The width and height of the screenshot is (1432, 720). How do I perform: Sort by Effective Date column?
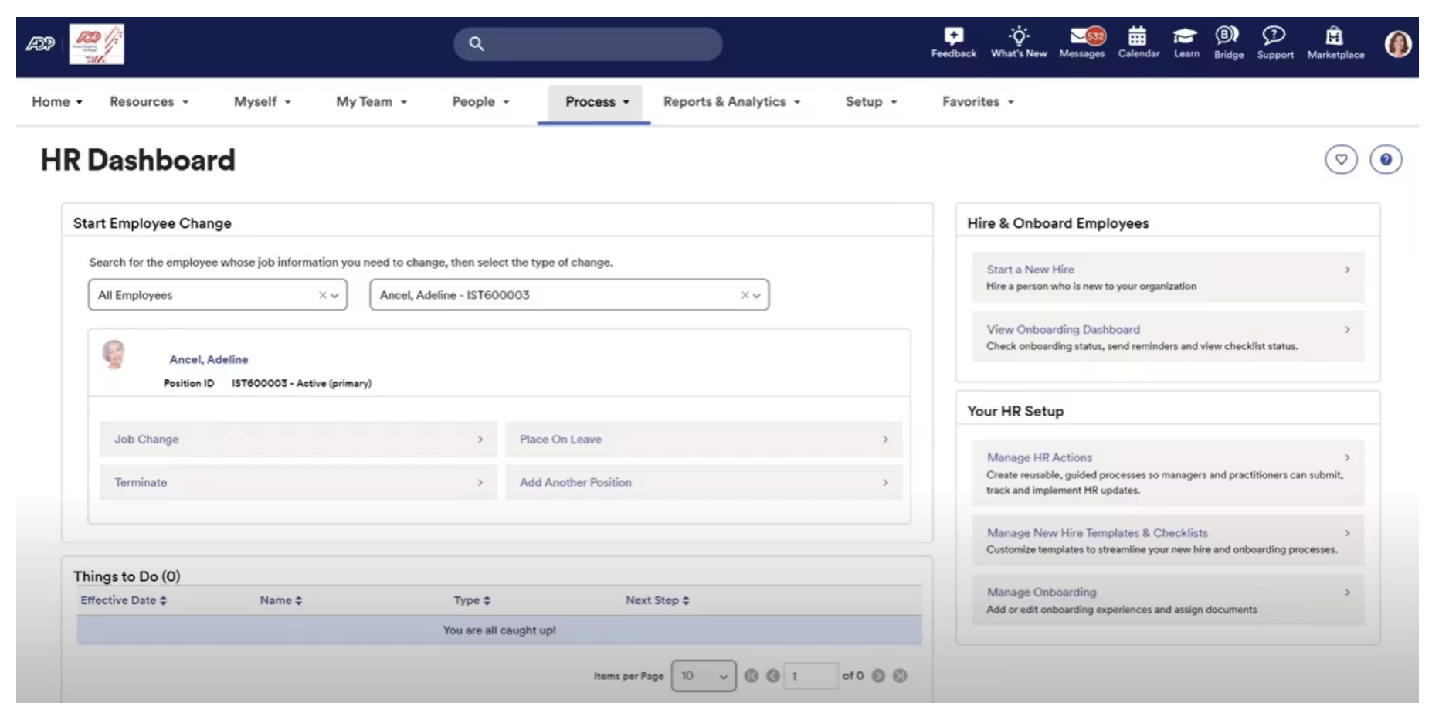(x=124, y=600)
